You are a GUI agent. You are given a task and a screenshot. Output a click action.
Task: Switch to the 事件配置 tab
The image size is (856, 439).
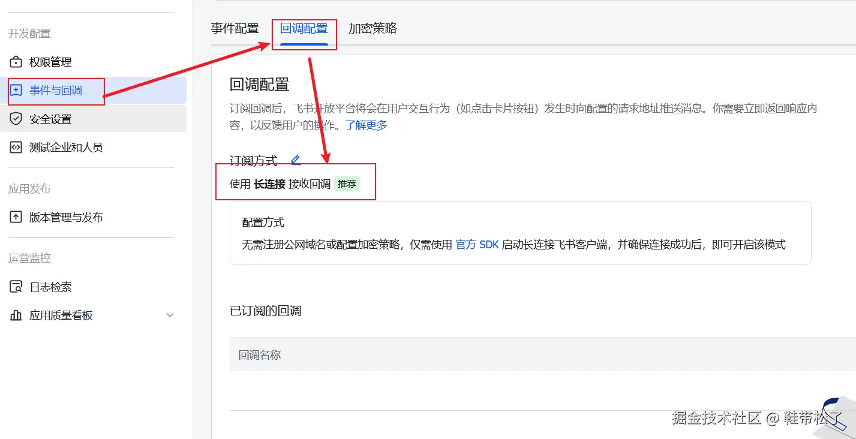click(x=235, y=28)
